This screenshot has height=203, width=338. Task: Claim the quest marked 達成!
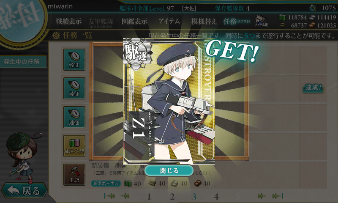coord(313,88)
